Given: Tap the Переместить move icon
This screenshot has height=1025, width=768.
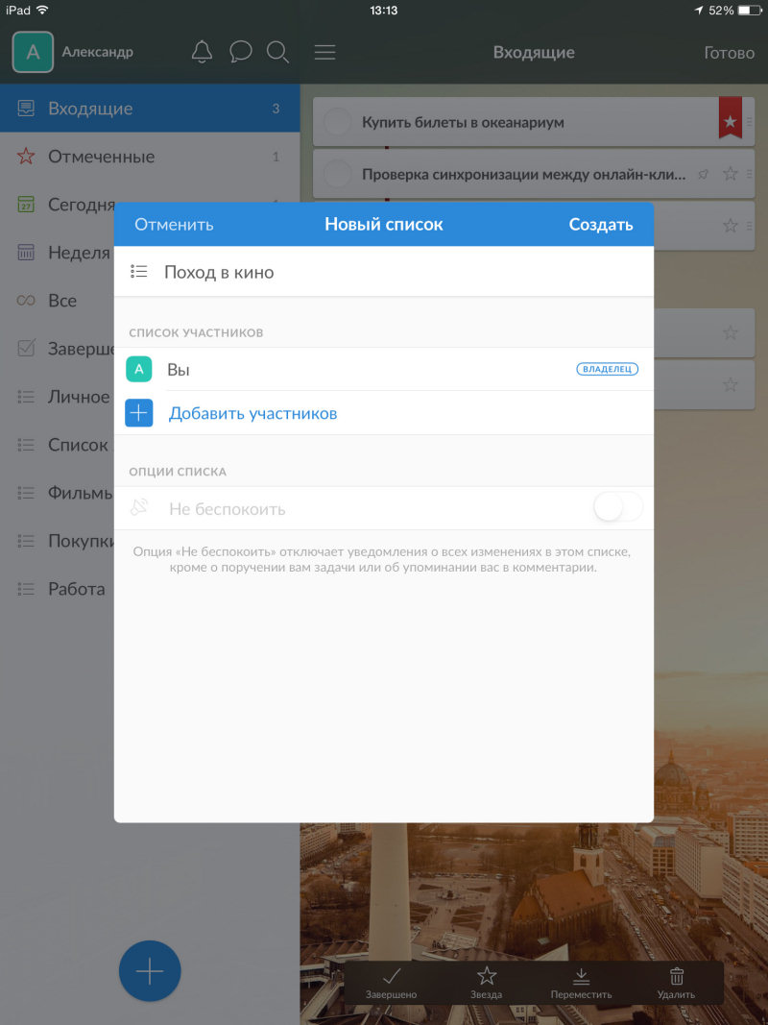Looking at the screenshot, I should [x=581, y=977].
